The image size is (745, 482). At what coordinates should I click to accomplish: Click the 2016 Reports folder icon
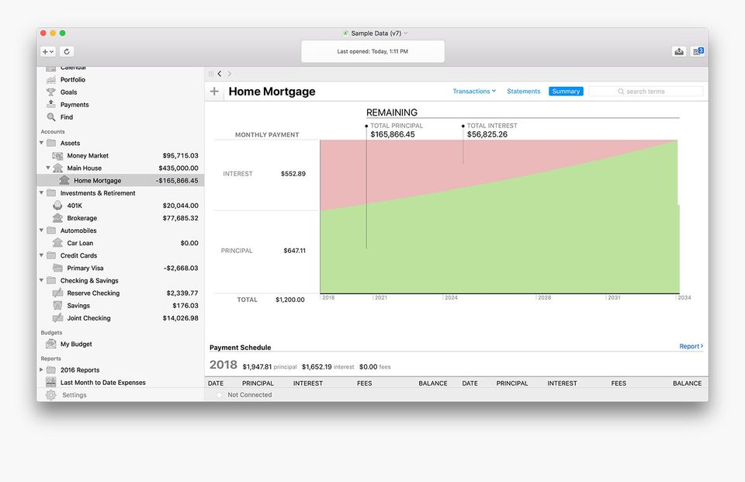(51, 369)
